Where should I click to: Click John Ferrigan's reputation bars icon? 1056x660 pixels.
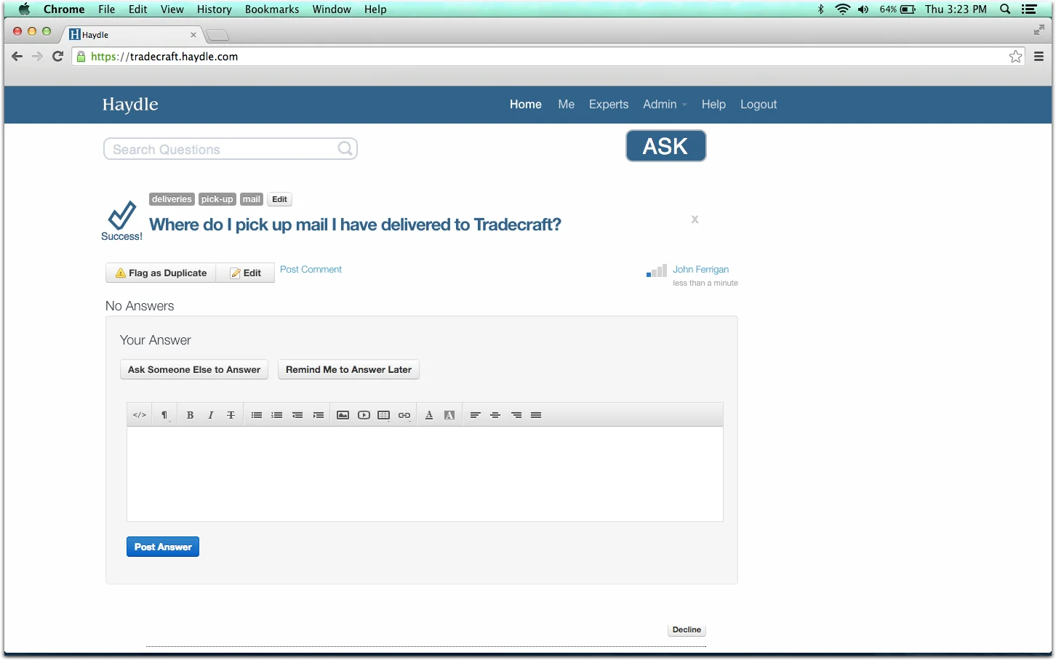coord(657,271)
